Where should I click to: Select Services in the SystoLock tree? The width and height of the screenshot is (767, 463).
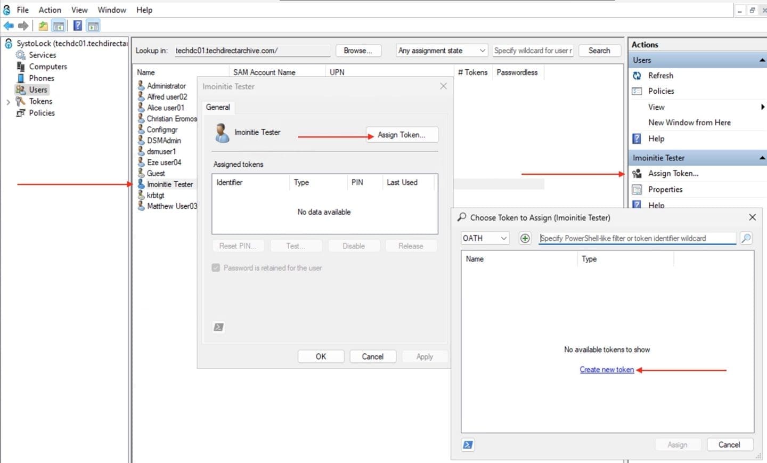point(42,55)
